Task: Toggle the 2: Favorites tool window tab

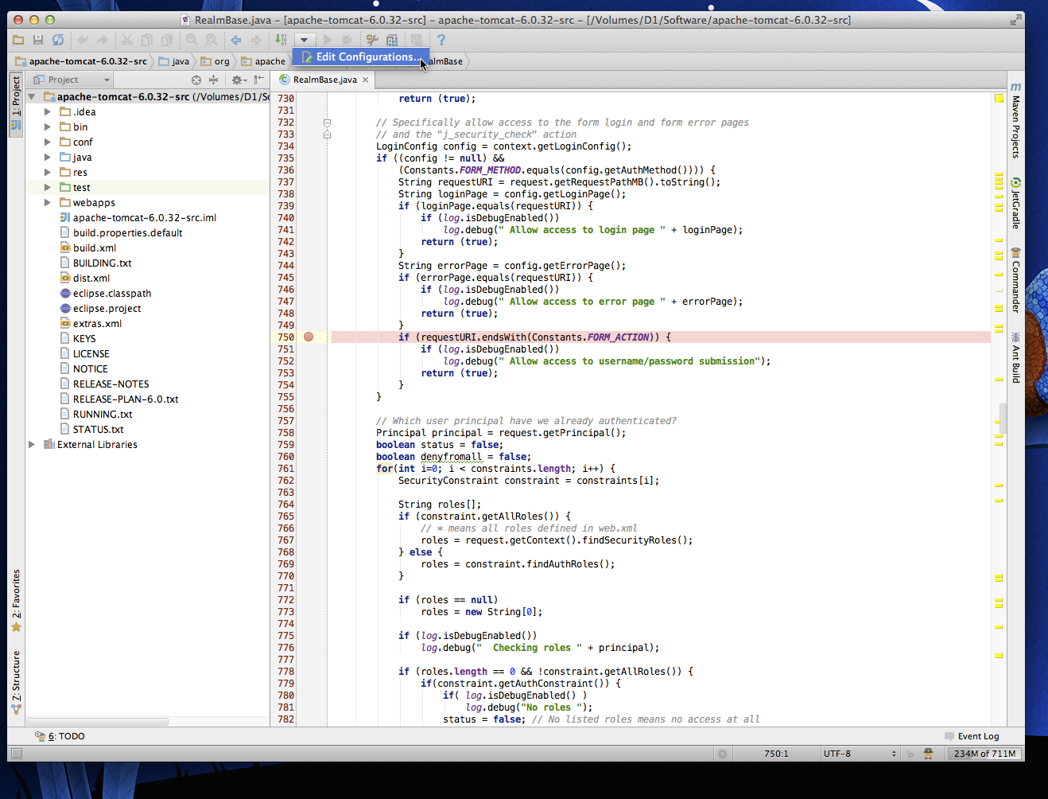Action: 16,601
